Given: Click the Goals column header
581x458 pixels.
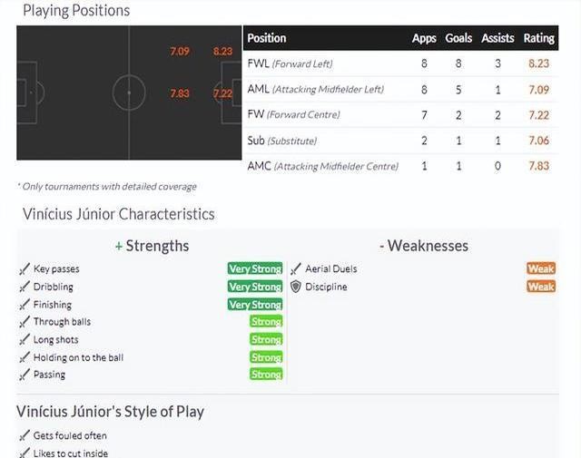Looking at the screenshot, I should tap(458, 38).
